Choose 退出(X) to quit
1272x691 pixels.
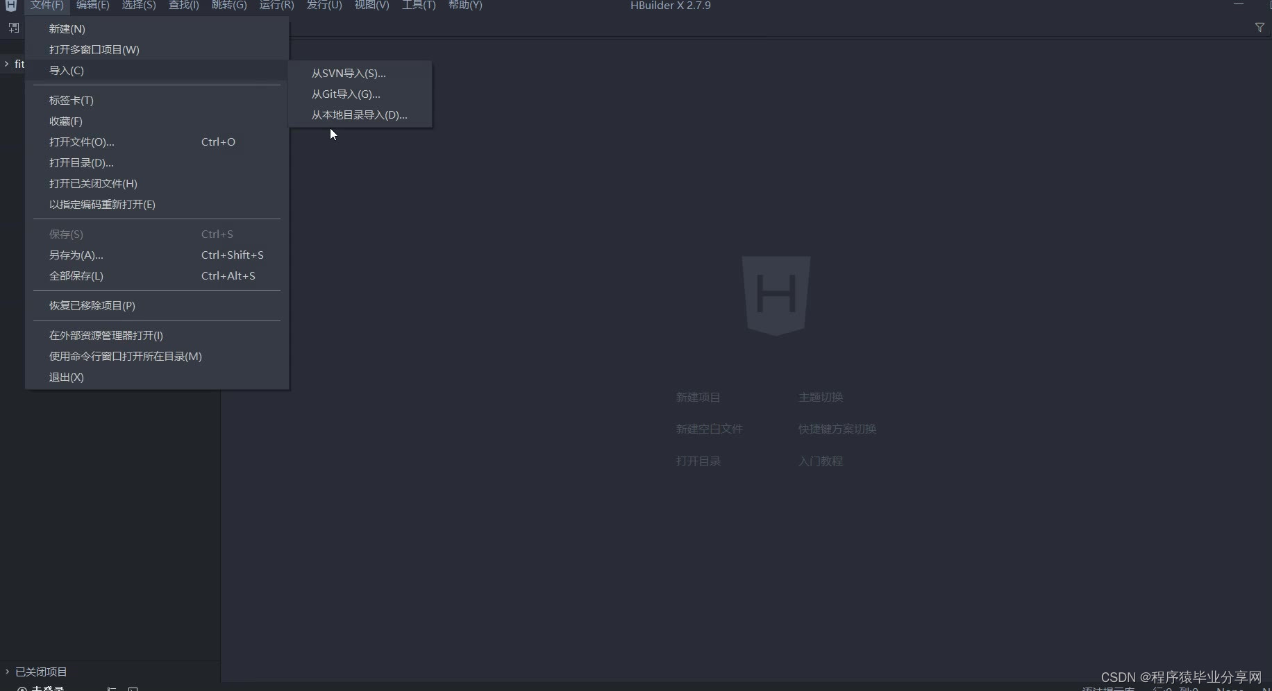157,377
